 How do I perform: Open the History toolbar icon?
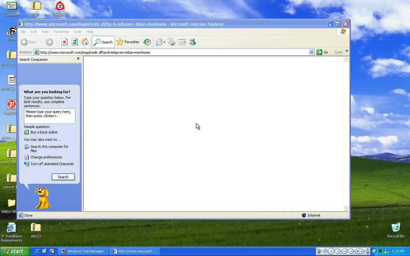click(x=147, y=42)
